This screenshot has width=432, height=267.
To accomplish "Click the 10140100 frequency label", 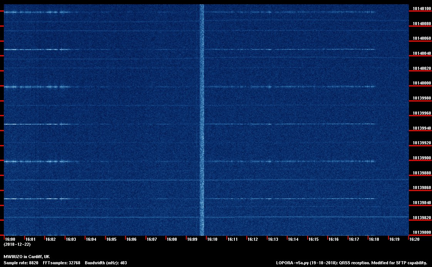I will pyautogui.click(x=422, y=8).
